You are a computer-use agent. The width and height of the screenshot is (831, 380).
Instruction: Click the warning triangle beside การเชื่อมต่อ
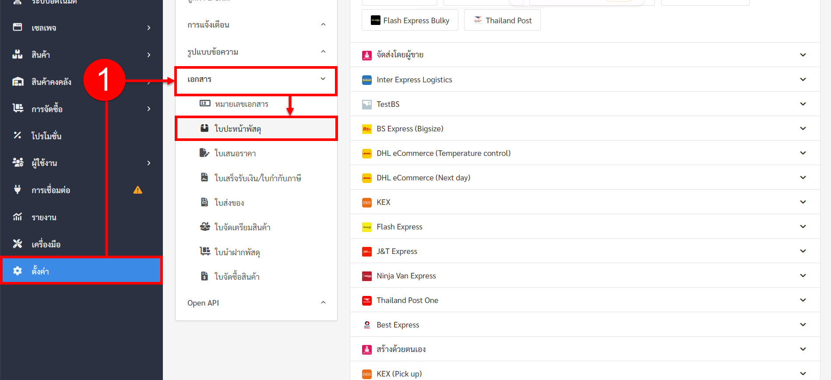point(138,190)
